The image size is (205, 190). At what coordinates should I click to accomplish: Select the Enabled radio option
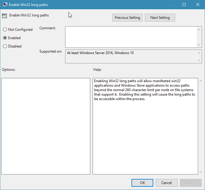(5, 38)
